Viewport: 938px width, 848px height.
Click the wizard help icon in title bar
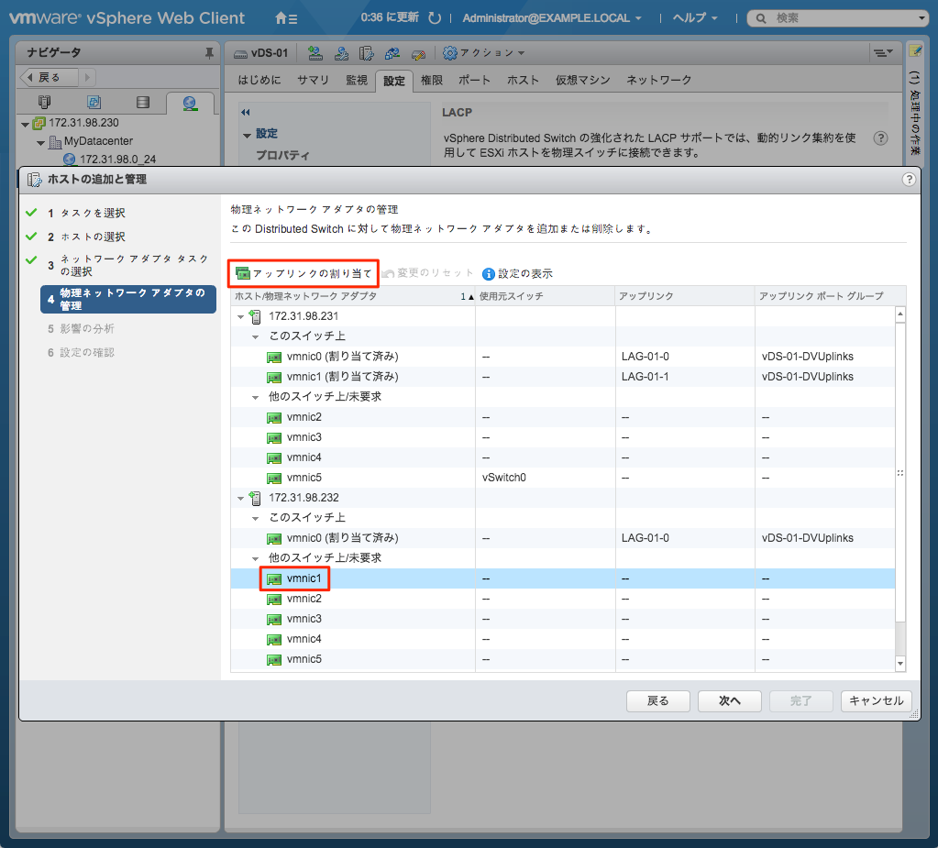pos(909,180)
